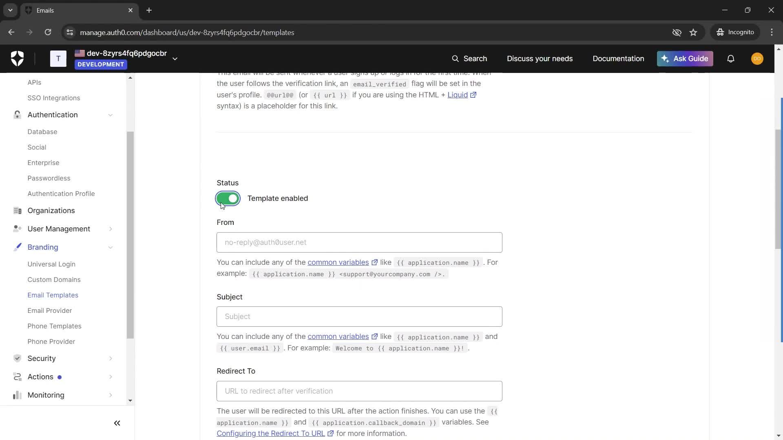View site information icon in address bar
Screen dimensions: 783x440
tap(70, 32)
